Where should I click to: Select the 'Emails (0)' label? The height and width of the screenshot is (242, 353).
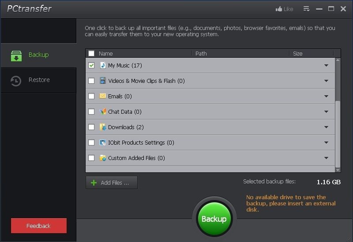[120, 96]
